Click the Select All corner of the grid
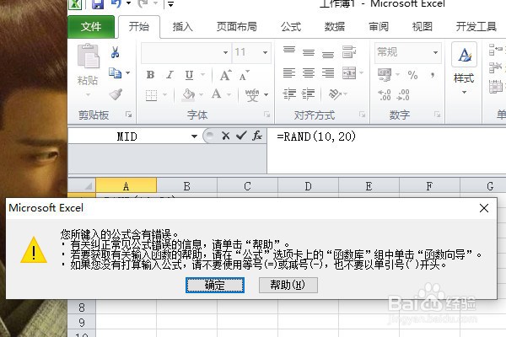The height and width of the screenshot is (337, 506). 82,185
